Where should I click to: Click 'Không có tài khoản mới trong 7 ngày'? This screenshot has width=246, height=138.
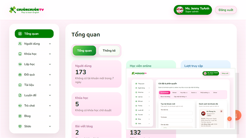pos(95,80)
